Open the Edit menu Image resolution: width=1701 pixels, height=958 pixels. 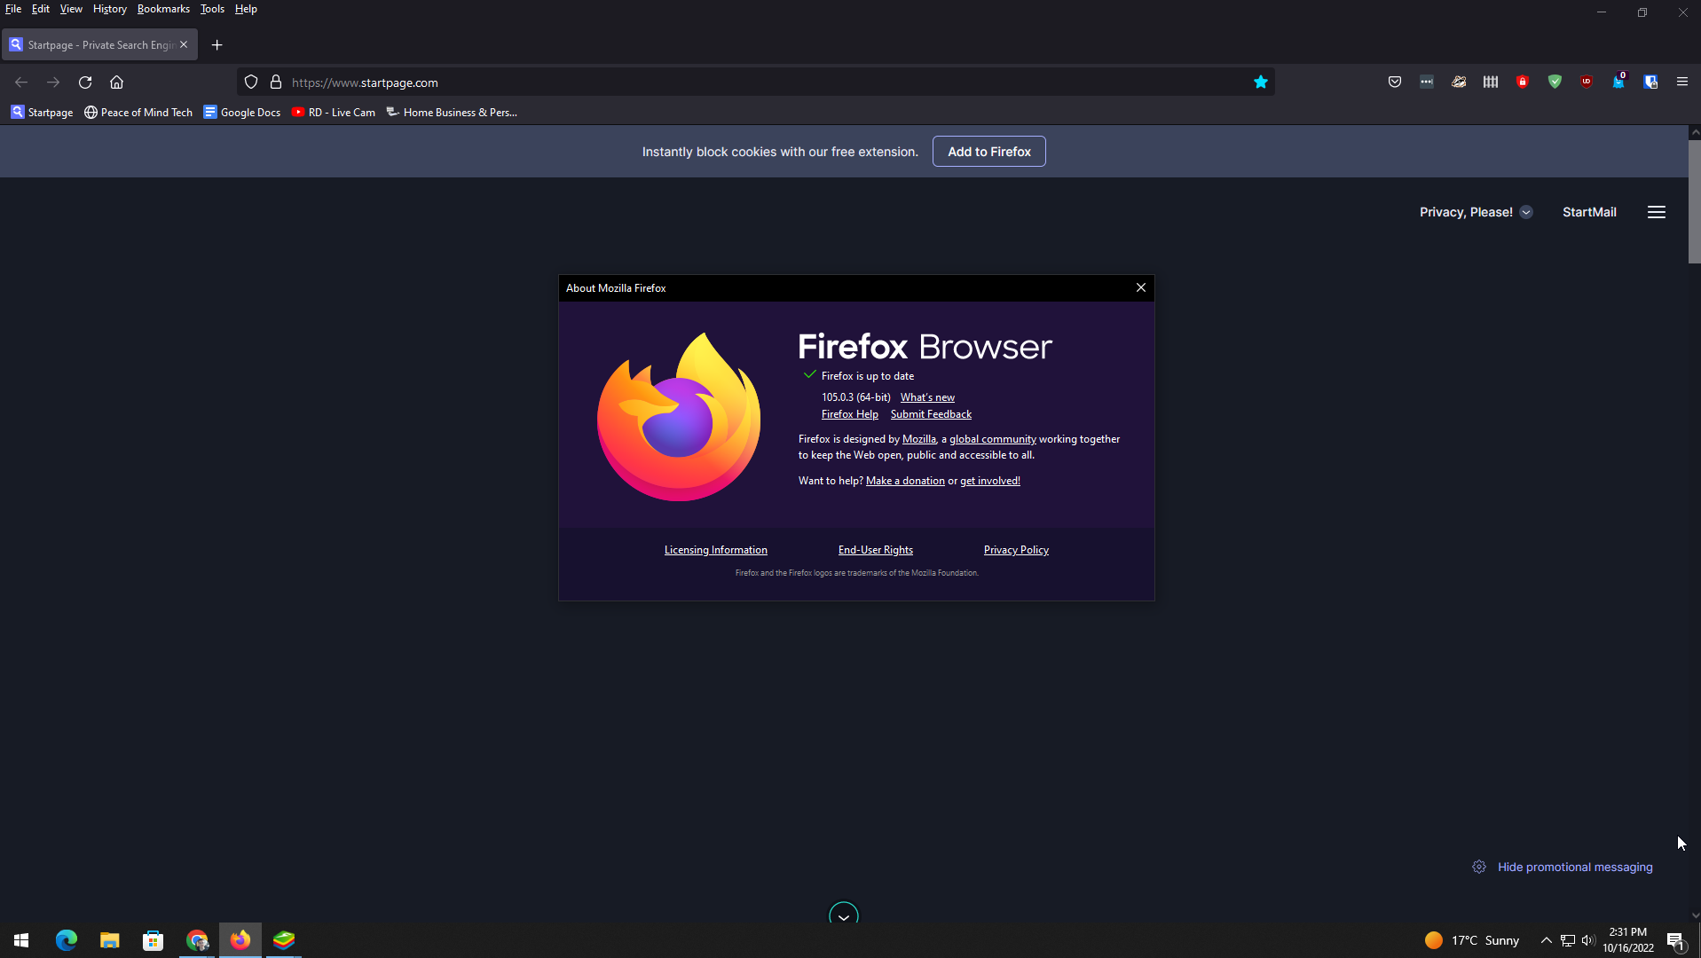(41, 9)
